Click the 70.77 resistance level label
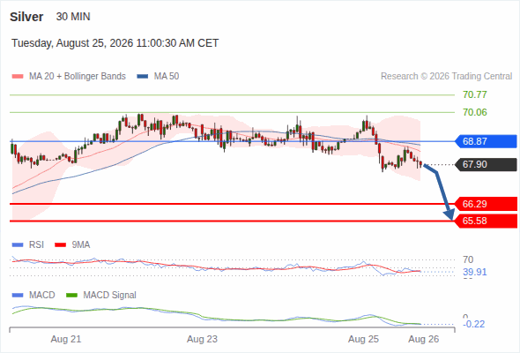Viewport: 520px width, 353px height. point(475,95)
